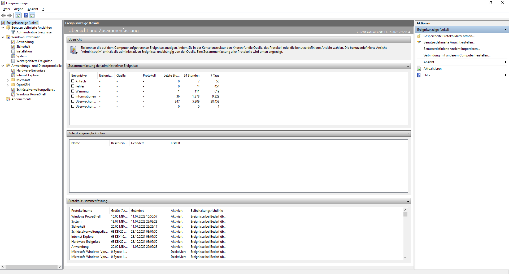
Task: Expand the OpenSSH tree folder
Action: (x=8, y=85)
